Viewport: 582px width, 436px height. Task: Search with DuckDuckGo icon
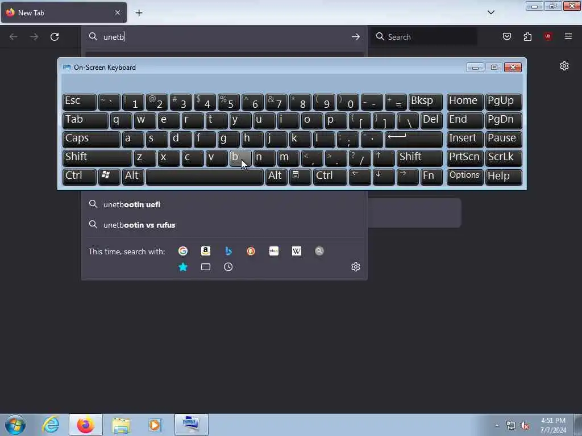click(x=251, y=251)
